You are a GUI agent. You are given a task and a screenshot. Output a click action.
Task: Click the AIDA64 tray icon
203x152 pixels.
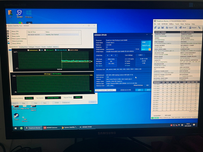point(171,125)
